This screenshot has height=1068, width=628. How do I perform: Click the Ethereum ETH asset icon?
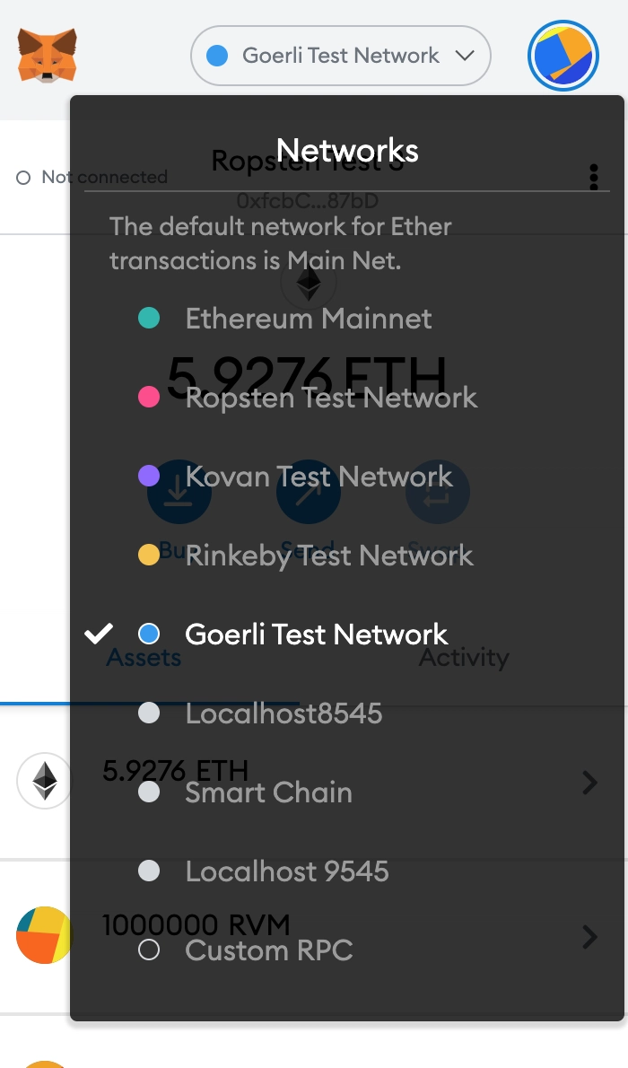(44, 781)
